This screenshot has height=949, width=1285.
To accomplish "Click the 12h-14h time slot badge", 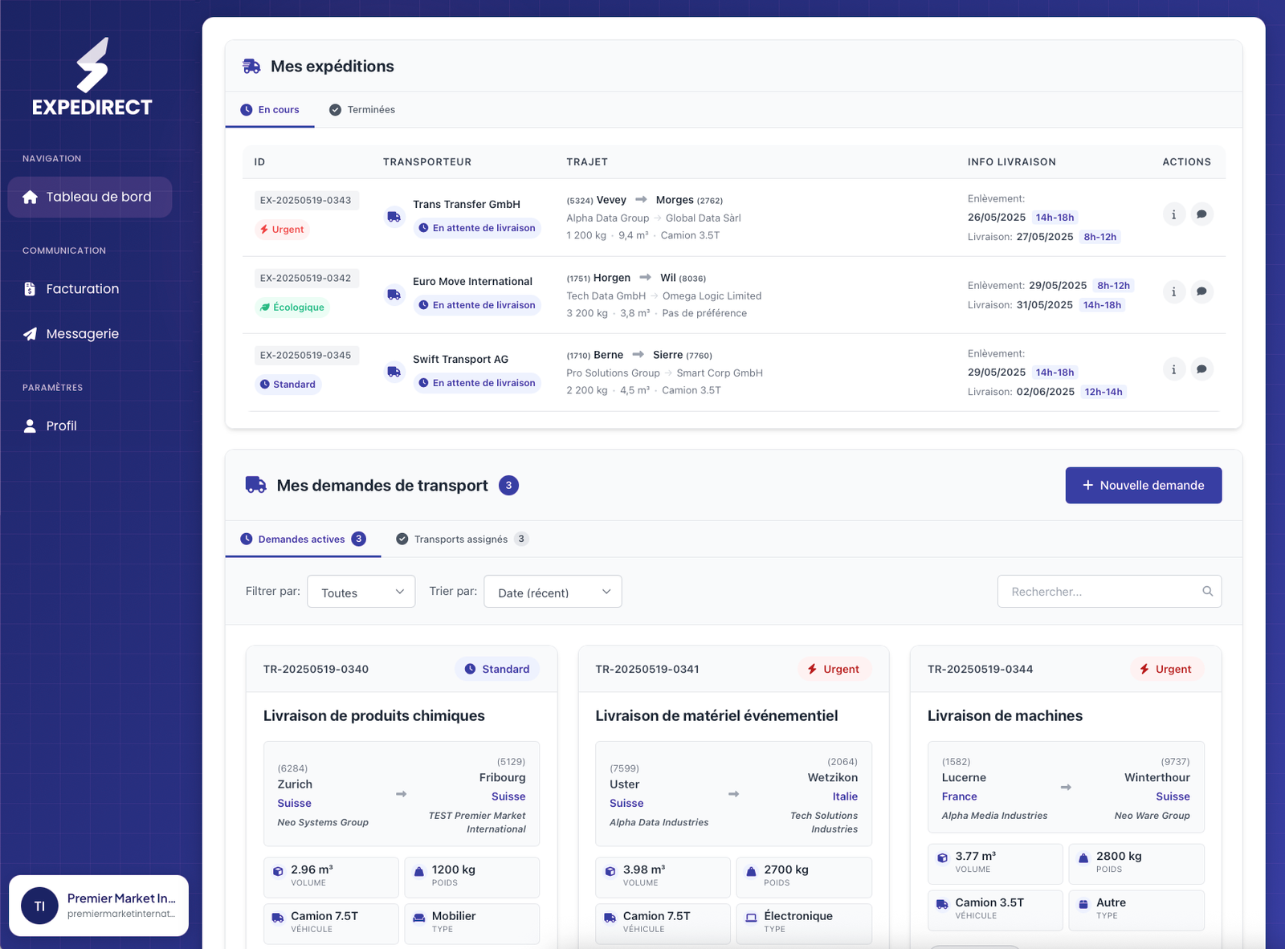I will pos(1103,393).
